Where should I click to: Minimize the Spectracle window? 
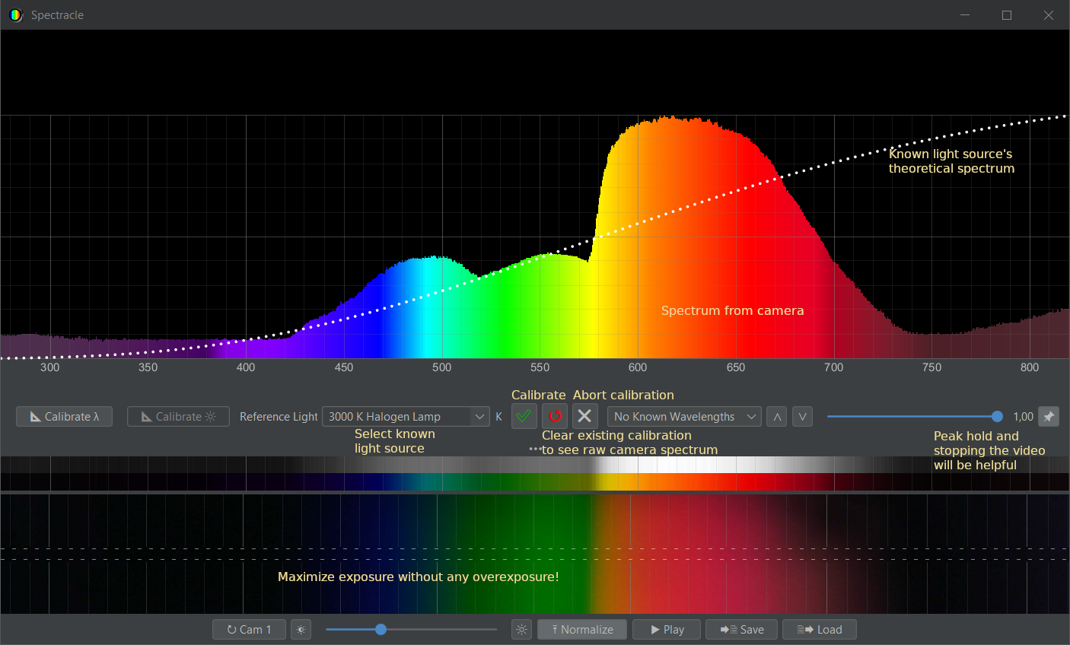(965, 15)
